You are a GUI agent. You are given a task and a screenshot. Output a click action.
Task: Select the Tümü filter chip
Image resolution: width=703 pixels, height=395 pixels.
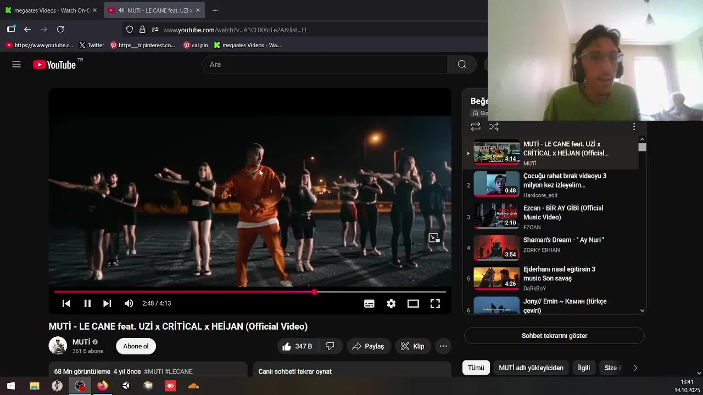[476, 368]
